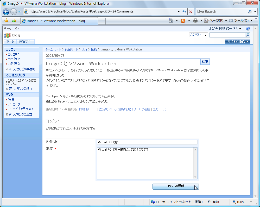Viewport: 260px width, 207px height.
Task: Click the Print toolbar icon
Action: [x=195, y=21]
